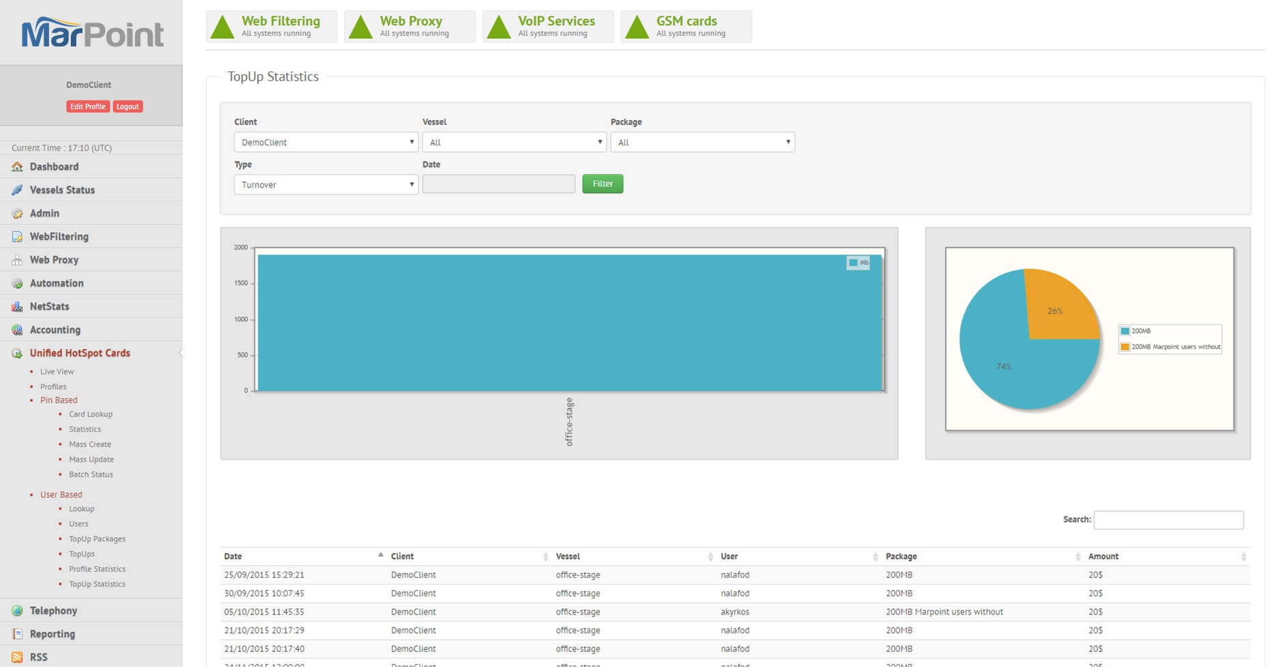Open the Dashboard menu item
This screenshot has width=1284, height=667.
coord(54,166)
